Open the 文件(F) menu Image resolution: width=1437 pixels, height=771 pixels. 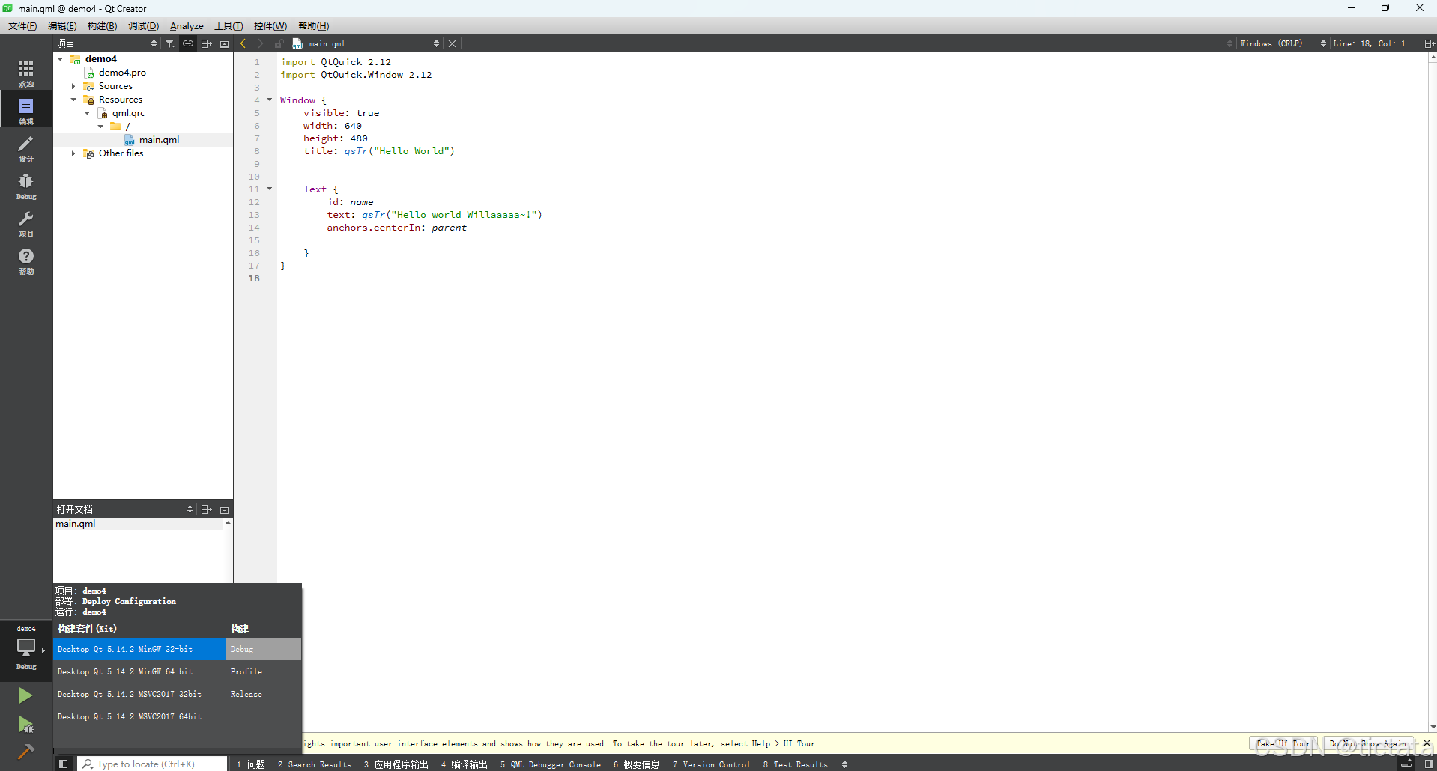[x=22, y=26]
